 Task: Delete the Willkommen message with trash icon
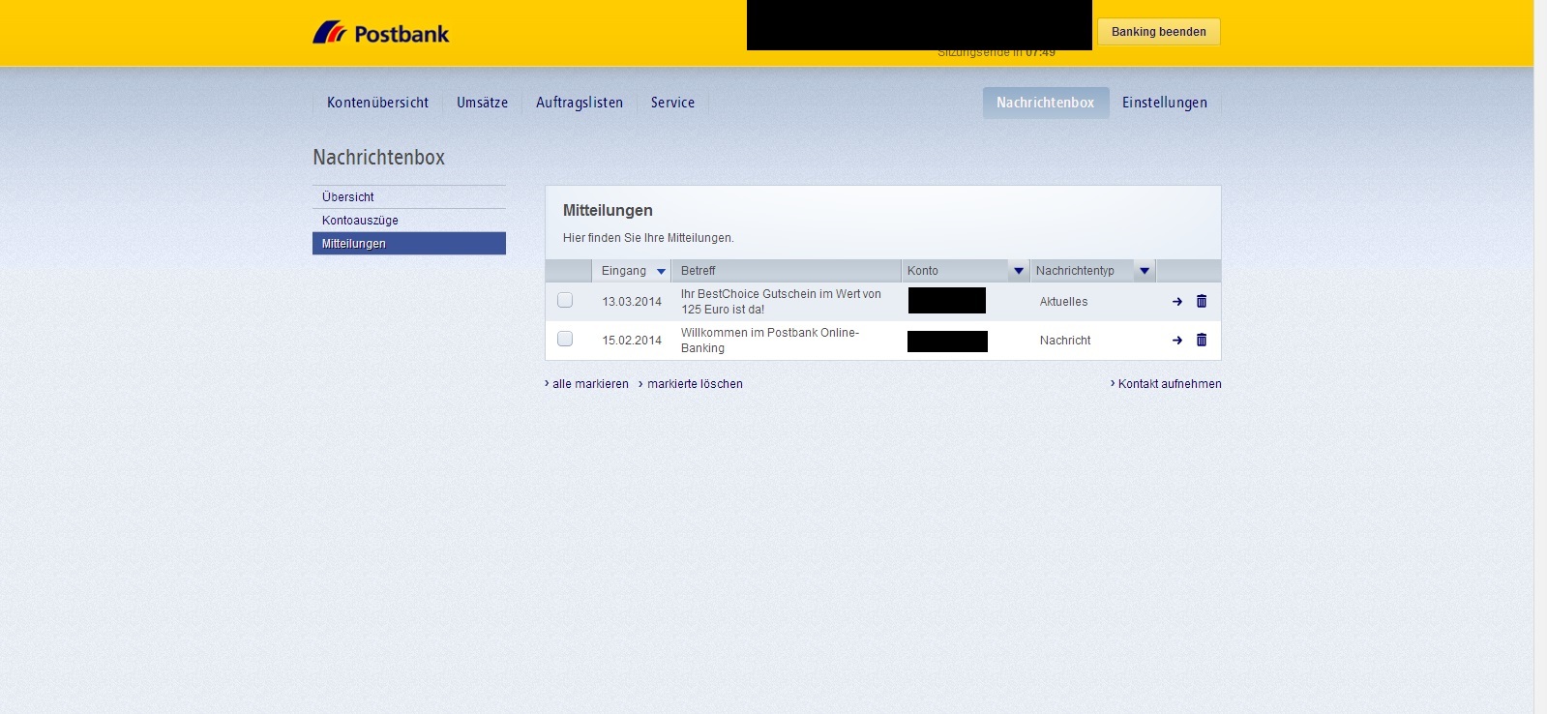[x=1202, y=340]
